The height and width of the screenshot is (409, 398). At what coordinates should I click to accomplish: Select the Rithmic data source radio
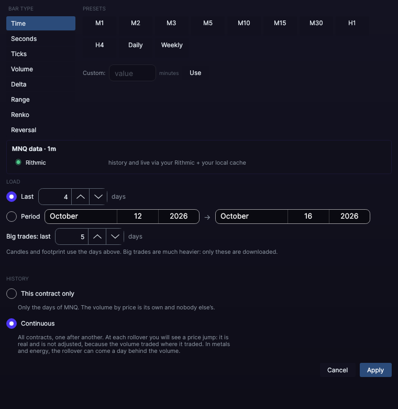tap(18, 162)
